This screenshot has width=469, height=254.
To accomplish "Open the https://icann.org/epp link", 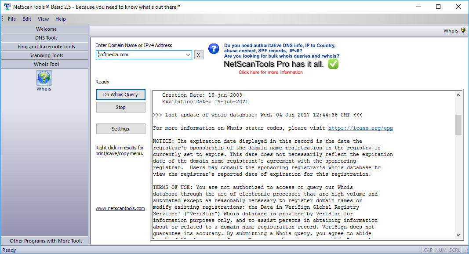I will (360, 128).
